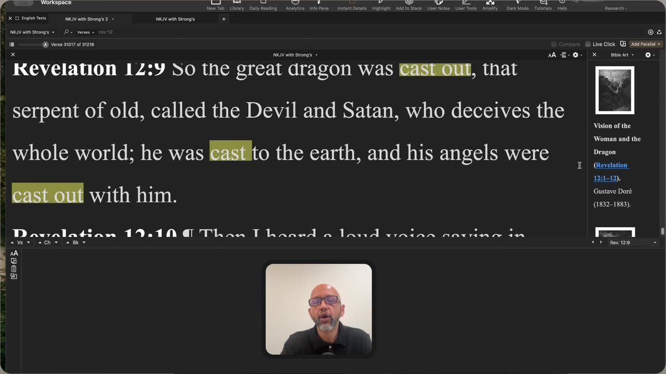Screen dimensions: 666x374
Task: Click the add circle-plus icon on the search bar
Action: (x=650, y=32)
